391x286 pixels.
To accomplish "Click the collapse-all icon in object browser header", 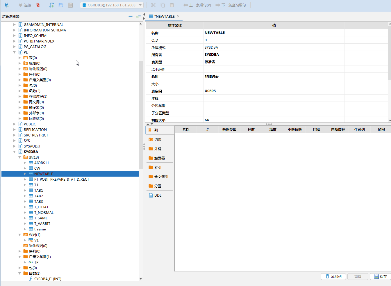I will 131,16.
